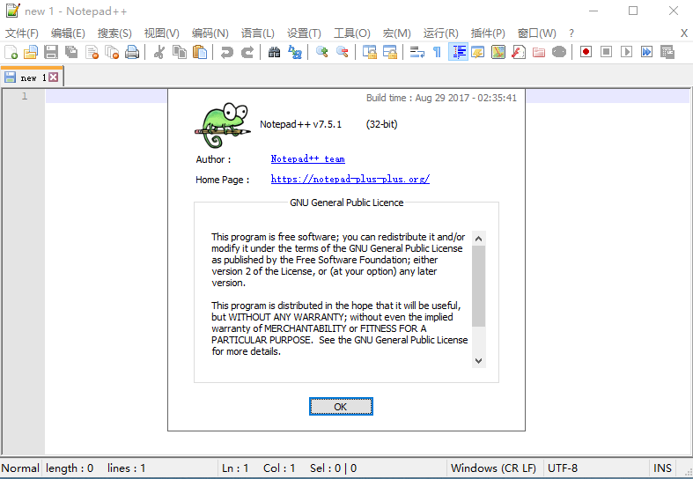The width and height of the screenshot is (693, 479).
Task: Click the "Notepad++ team" author link
Action: point(307,159)
